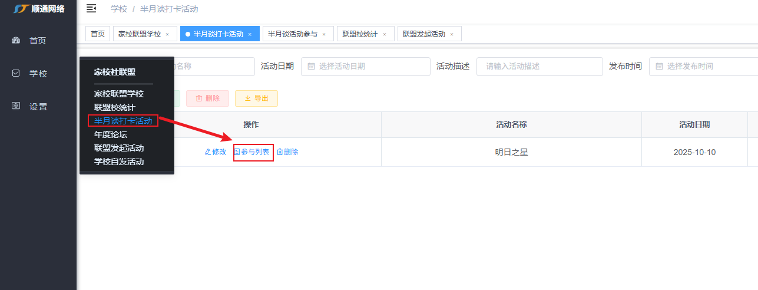The width and height of the screenshot is (758, 290).
Task: Click the 学校 checkbox-style sidebar icon
Action: [x=16, y=74]
